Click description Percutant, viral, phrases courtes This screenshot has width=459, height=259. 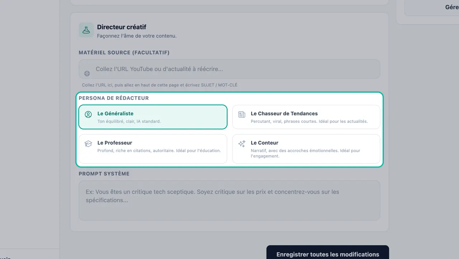click(309, 121)
